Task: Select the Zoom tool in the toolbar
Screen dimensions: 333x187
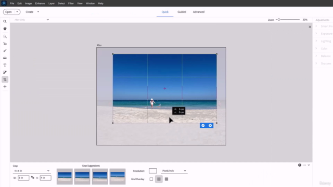Action: (x=5, y=21)
